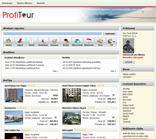The height and width of the screenshot is (139, 156).
Task: Open the Firo agency link
Action: (x=124, y=103)
